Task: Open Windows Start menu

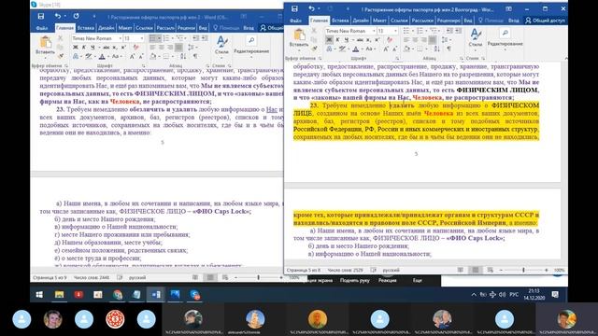Action: click(39, 295)
